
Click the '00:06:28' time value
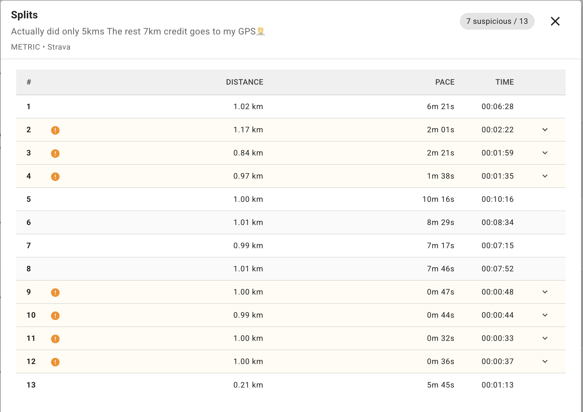coord(498,107)
